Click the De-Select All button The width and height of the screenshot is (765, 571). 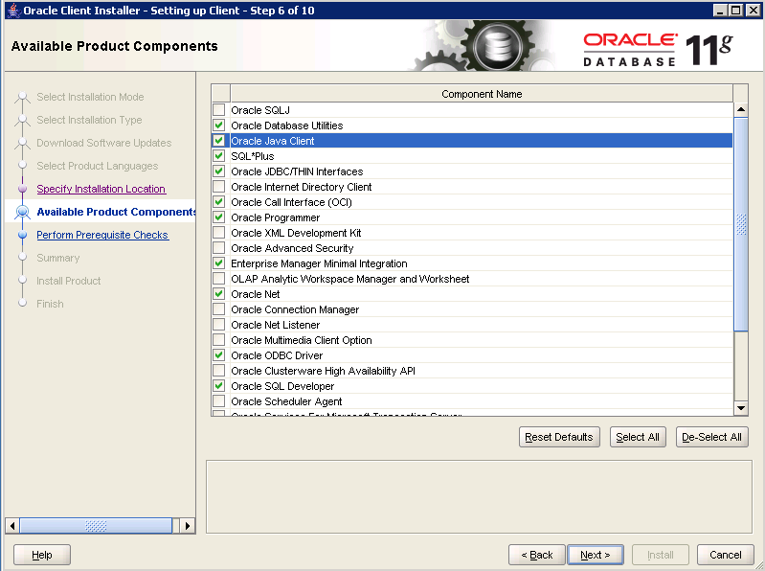(x=711, y=437)
